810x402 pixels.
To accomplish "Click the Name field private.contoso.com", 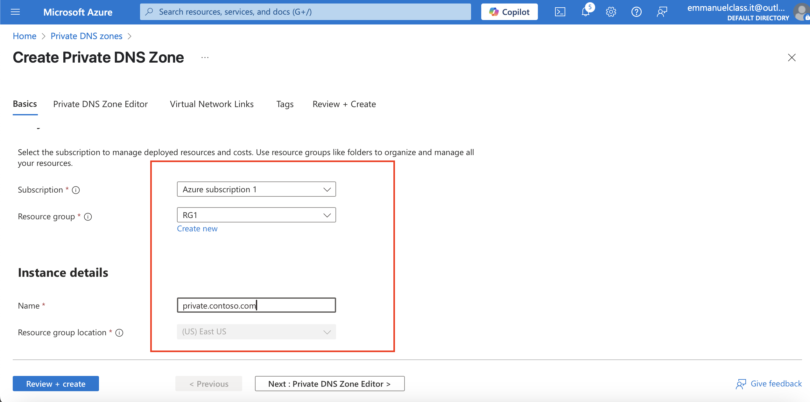I will coord(257,305).
